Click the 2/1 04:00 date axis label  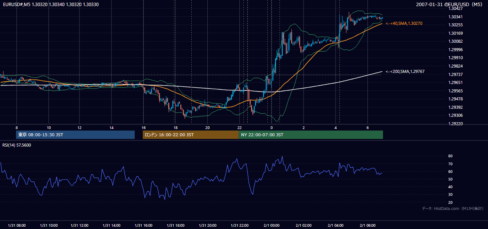pyautogui.click(x=336, y=226)
